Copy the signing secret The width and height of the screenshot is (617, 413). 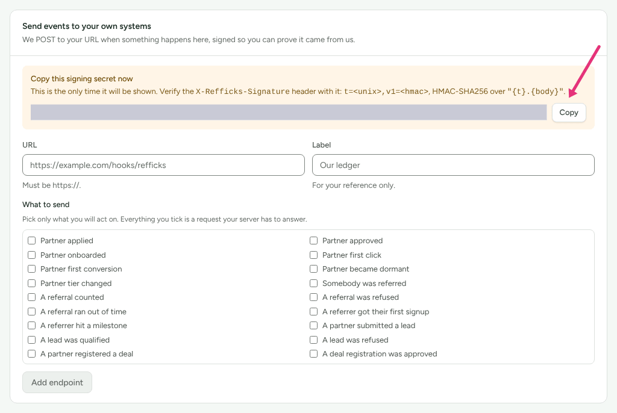569,113
